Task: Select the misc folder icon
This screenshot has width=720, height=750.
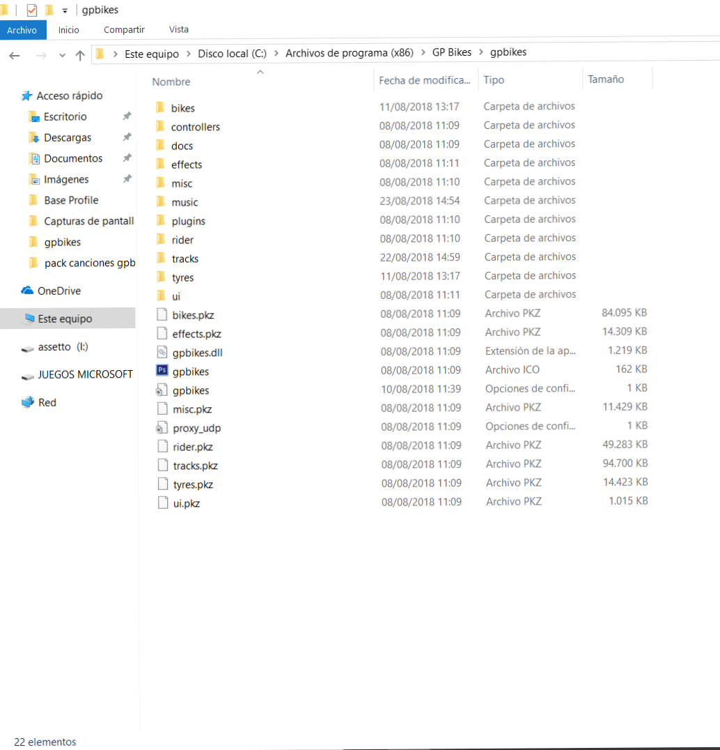Action: 161,183
